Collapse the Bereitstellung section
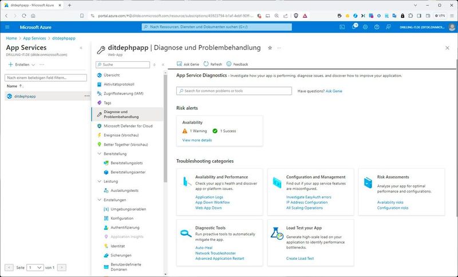Viewport: 458px width, 277px height. point(99,153)
